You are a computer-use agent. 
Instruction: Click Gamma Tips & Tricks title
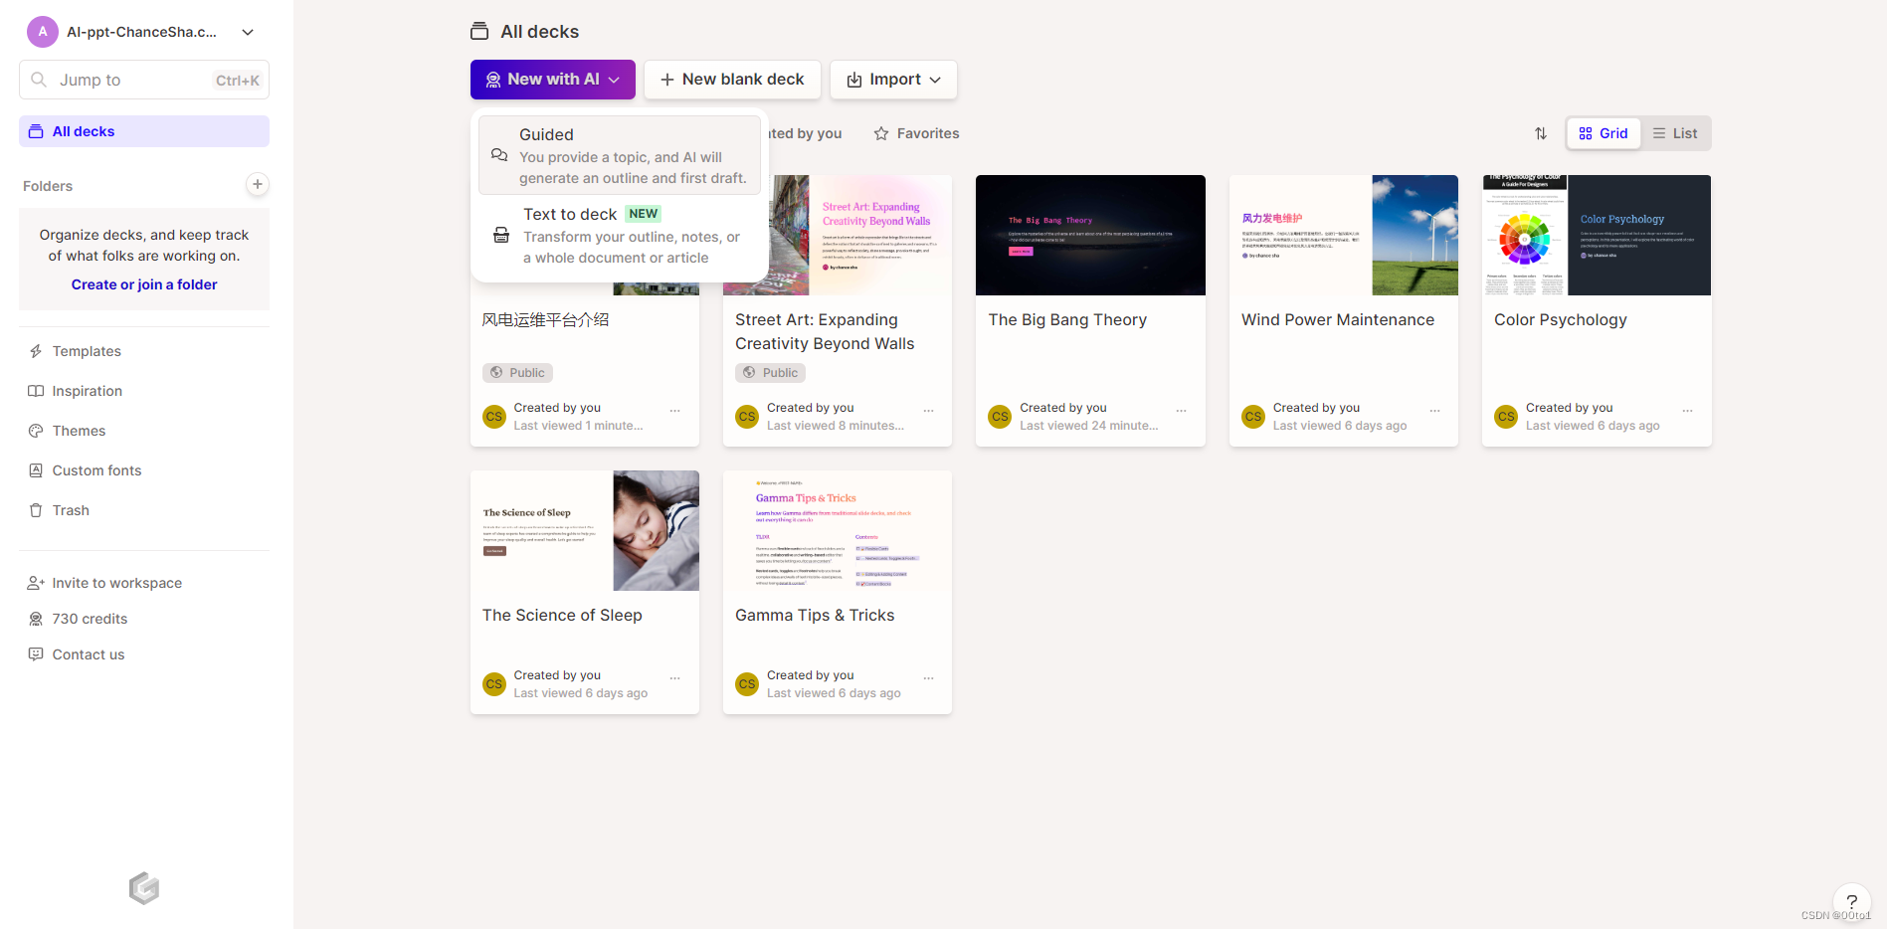pos(815,616)
